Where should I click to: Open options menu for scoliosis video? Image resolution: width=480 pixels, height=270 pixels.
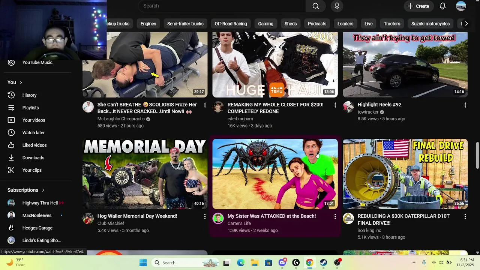(205, 105)
